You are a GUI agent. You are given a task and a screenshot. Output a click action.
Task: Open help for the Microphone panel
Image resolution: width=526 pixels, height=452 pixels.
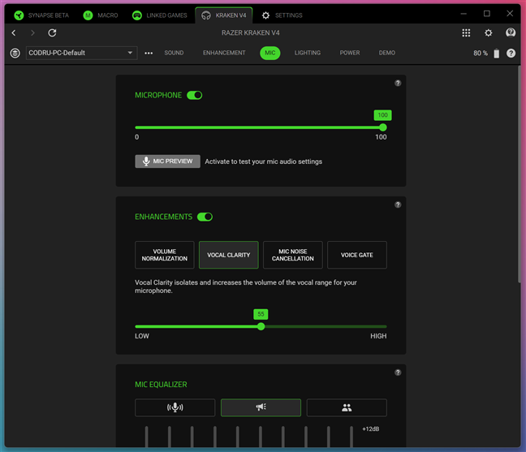pos(398,83)
